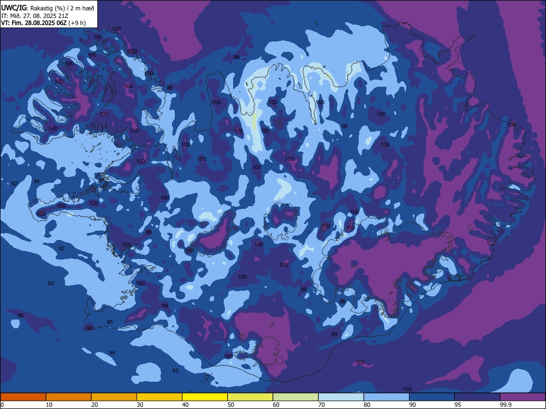The width and height of the screenshot is (546, 409).
Task: Click legend tick label 70
Action: coord(322,405)
